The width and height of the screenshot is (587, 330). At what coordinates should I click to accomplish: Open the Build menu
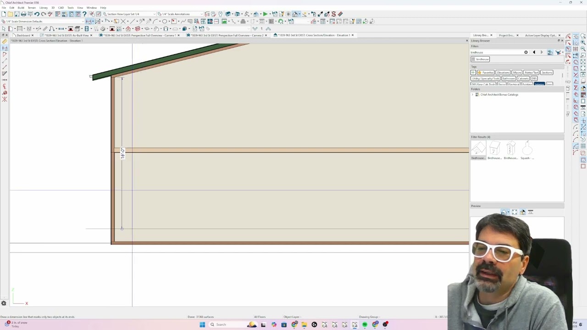point(21,8)
